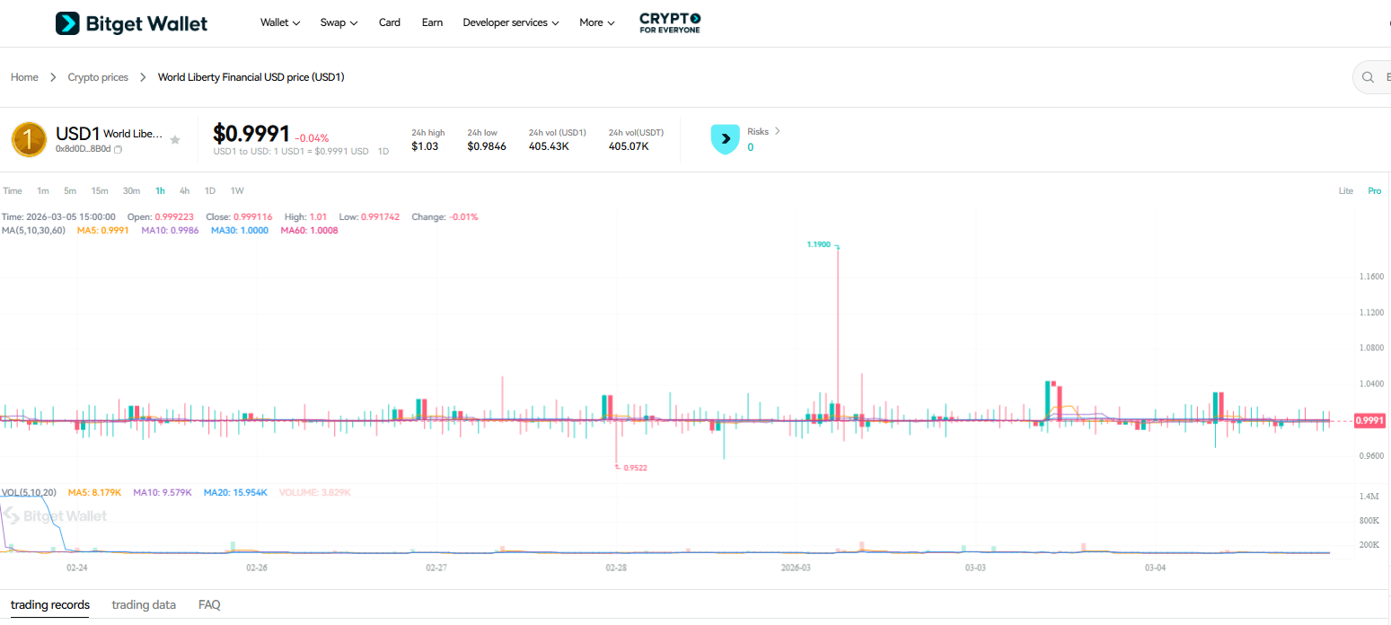Viewport: 1391px width, 625px height.
Task: Switch to the trading data tab
Action: point(144,604)
